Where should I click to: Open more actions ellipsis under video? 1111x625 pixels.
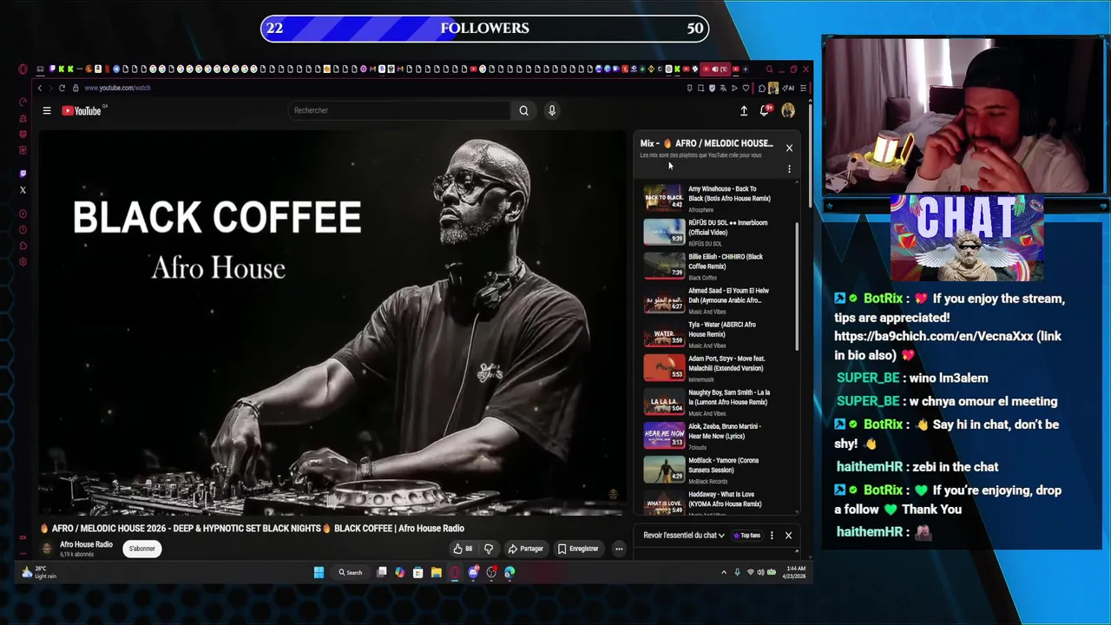pyautogui.click(x=619, y=549)
